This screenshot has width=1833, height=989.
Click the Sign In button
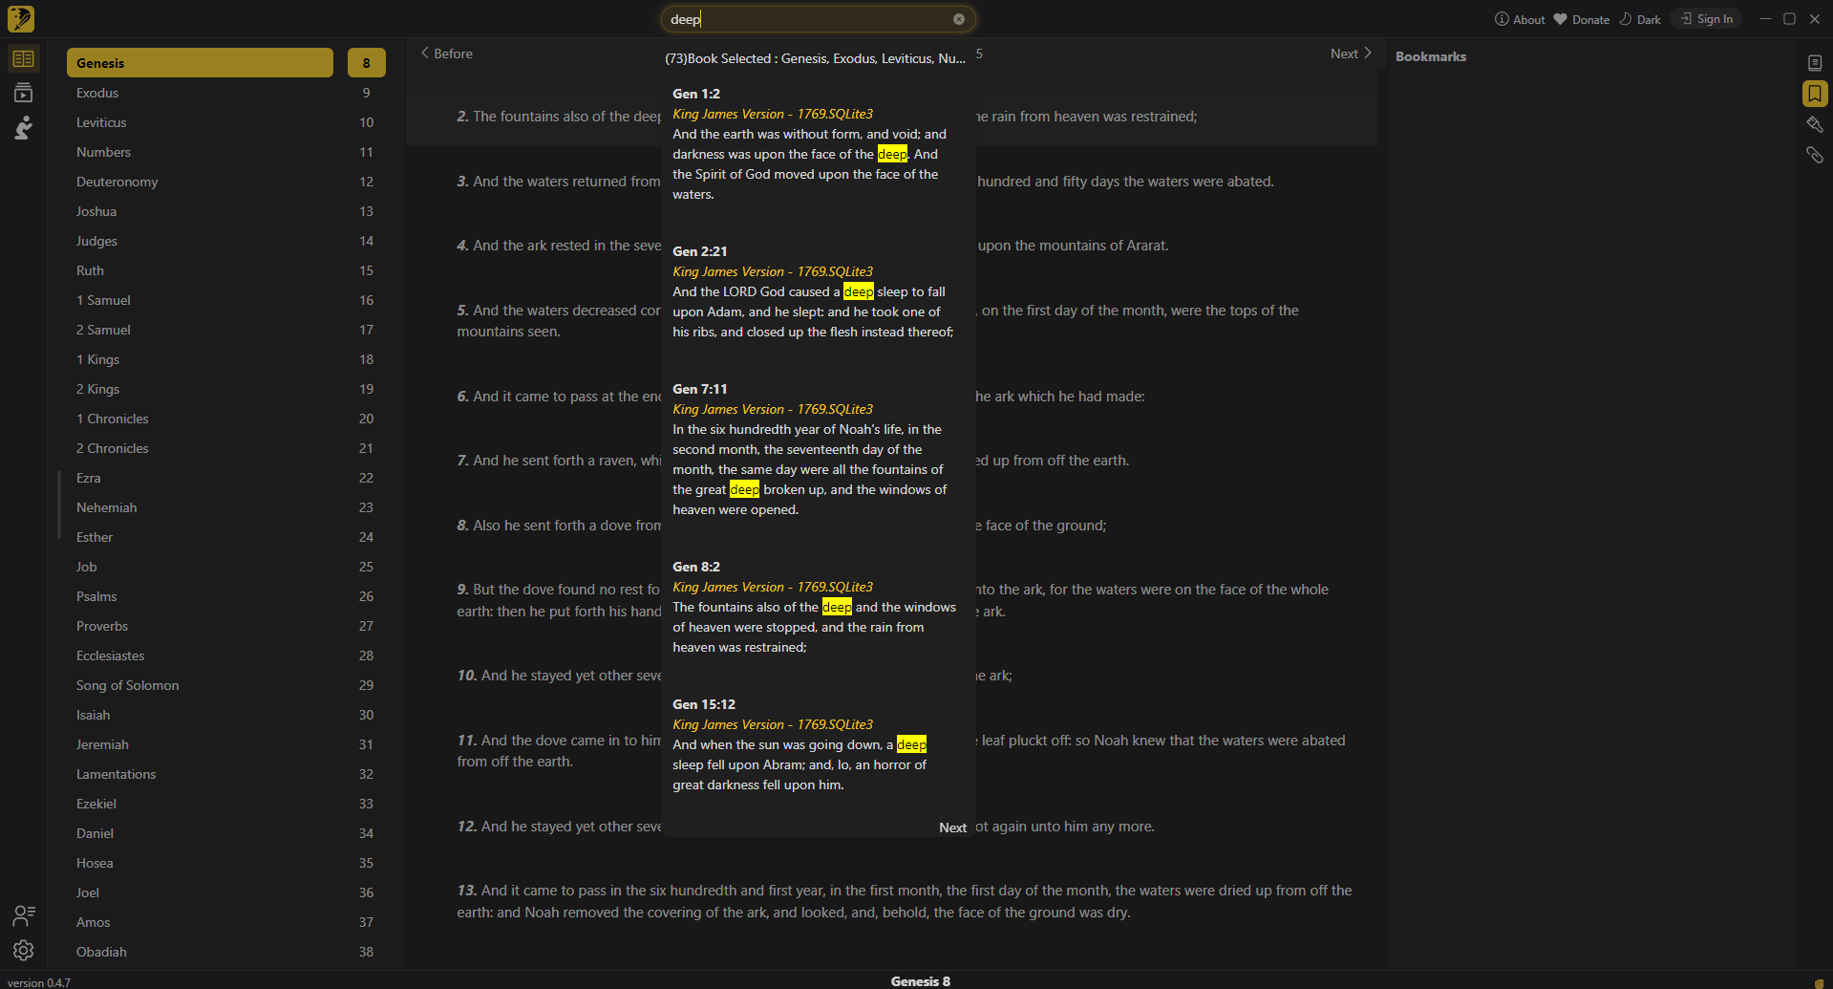click(x=1706, y=18)
